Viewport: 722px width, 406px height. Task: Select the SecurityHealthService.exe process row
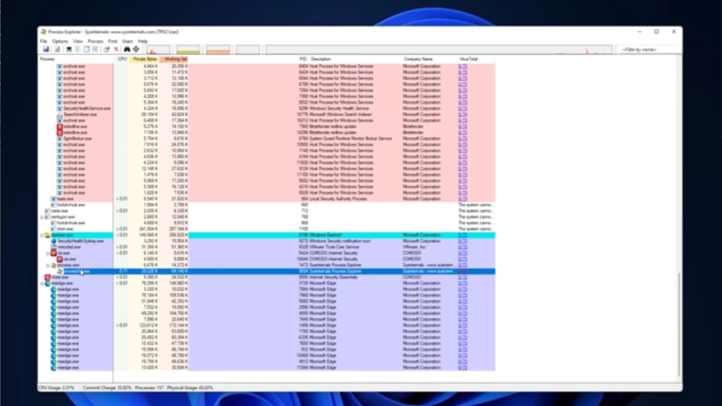tap(267, 108)
